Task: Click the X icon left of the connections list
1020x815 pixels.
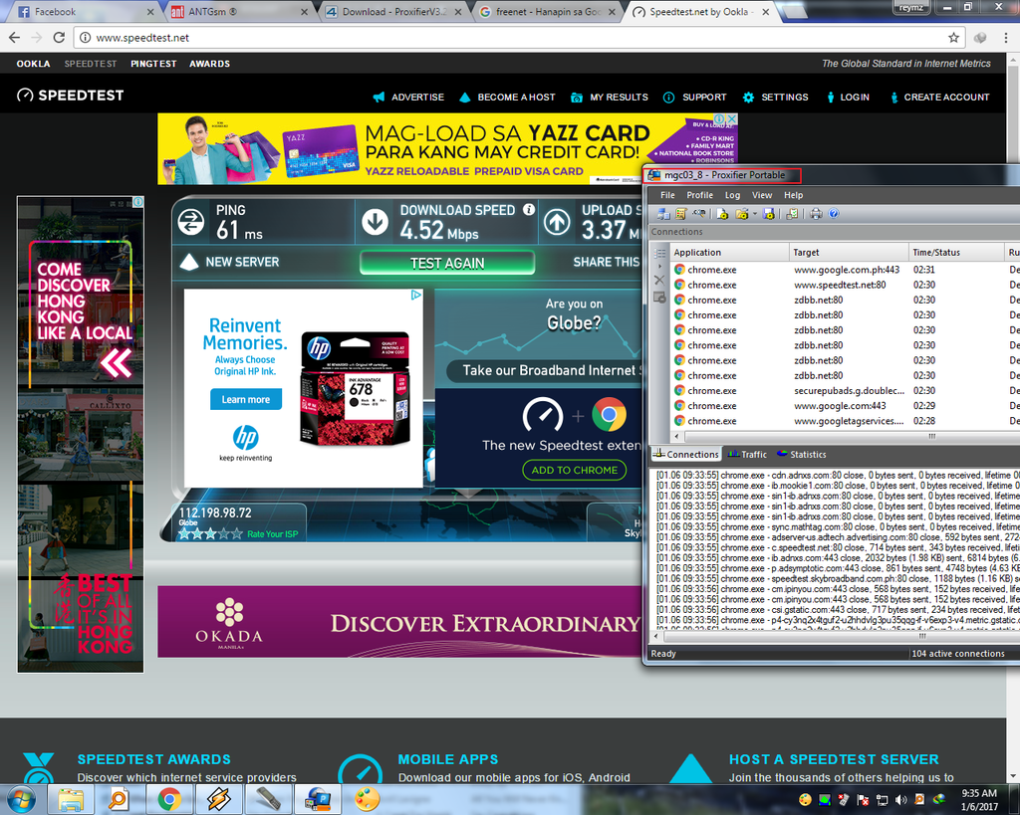Action: 659,280
